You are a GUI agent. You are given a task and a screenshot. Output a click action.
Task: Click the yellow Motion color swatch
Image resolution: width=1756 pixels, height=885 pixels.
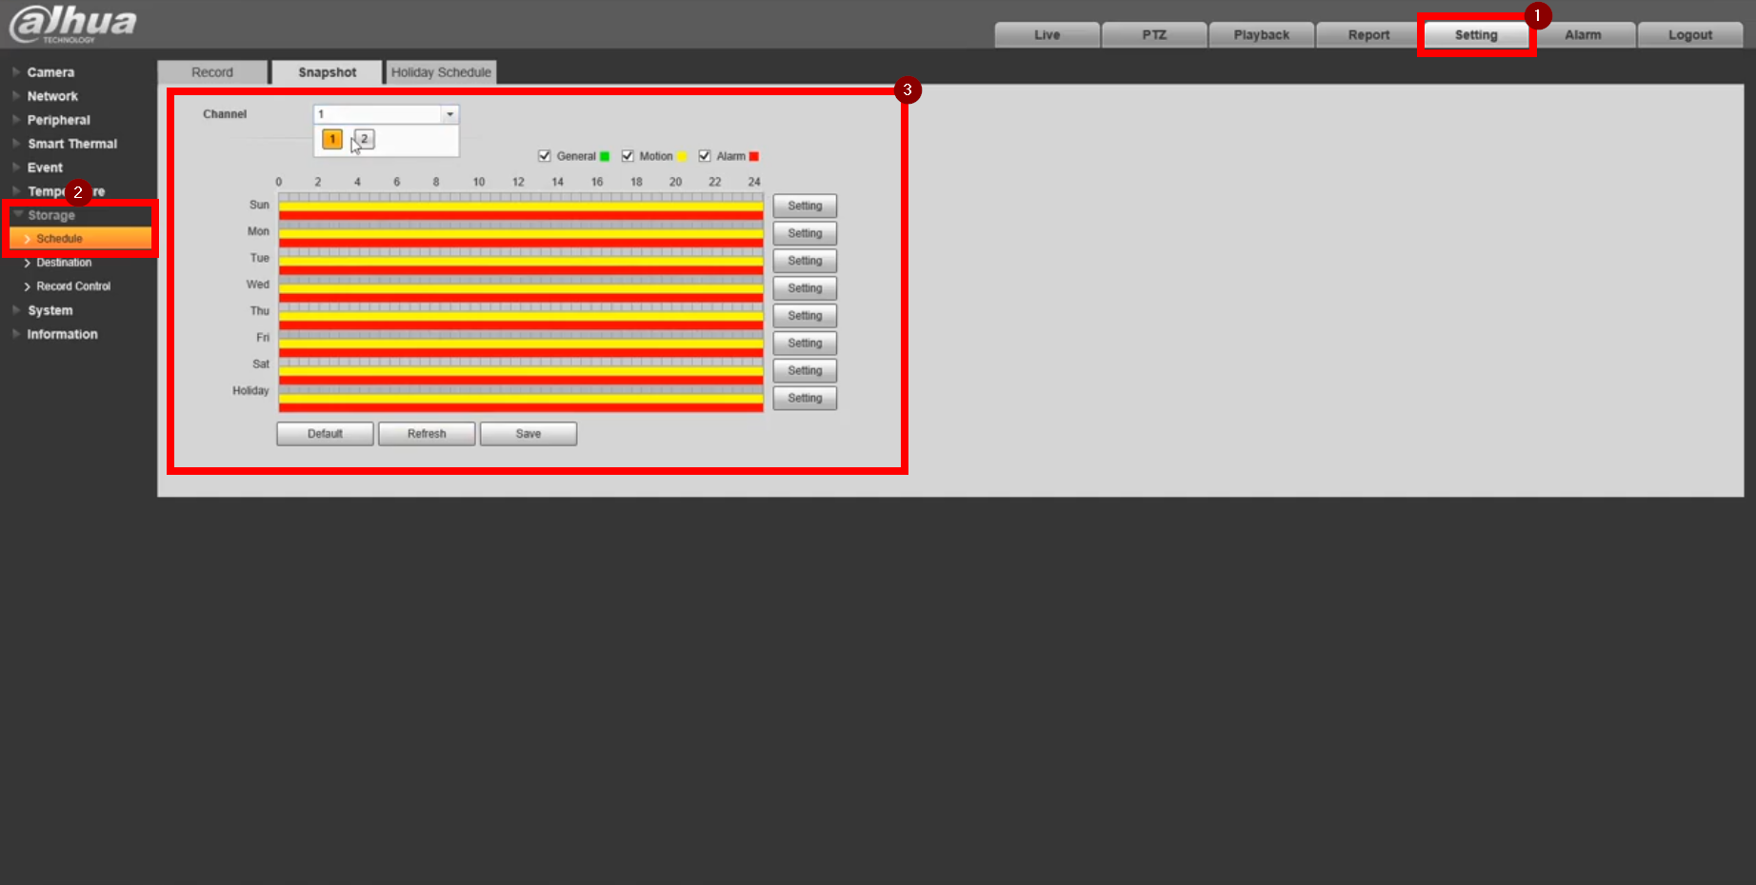[682, 157]
